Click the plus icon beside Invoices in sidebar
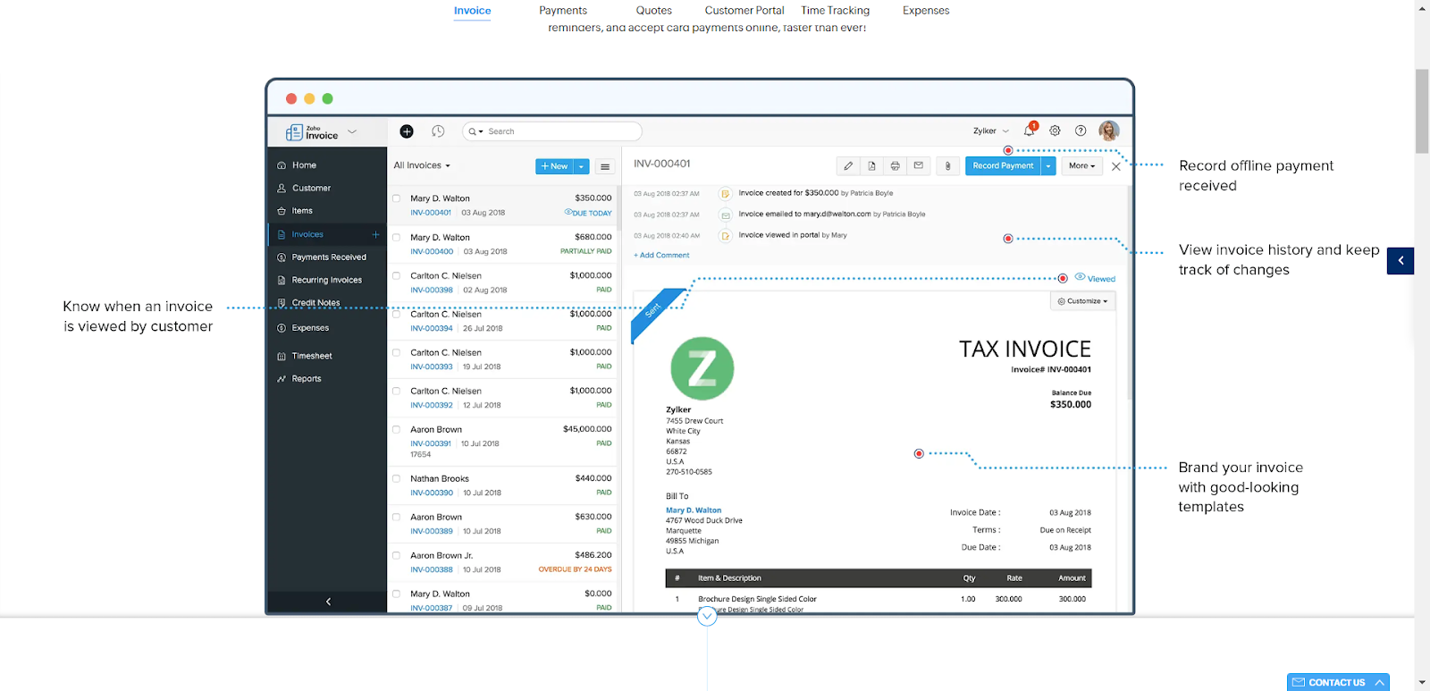The height and width of the screenshot is (691, 1430). click(x=375, y=234)
